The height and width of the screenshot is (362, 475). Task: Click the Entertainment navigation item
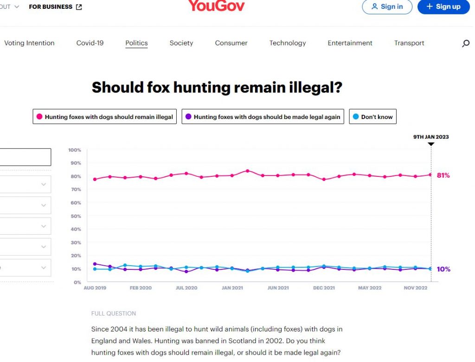coord(350,43)
